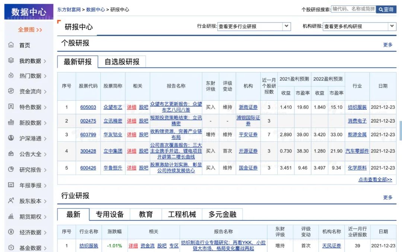The image size is (402, 252).
Task: Expand 资金流向 sidebar chevron
Action: pos(45,92)
